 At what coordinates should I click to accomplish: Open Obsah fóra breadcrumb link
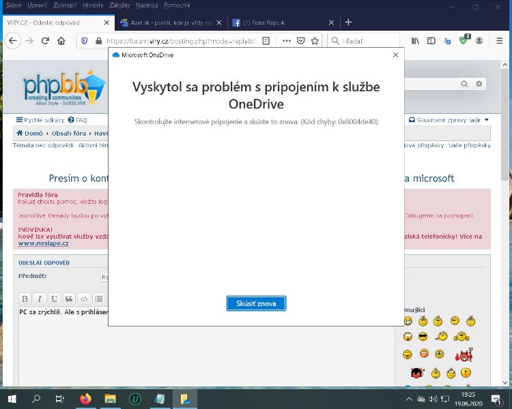pyautogui.click(x=68, y=133)
